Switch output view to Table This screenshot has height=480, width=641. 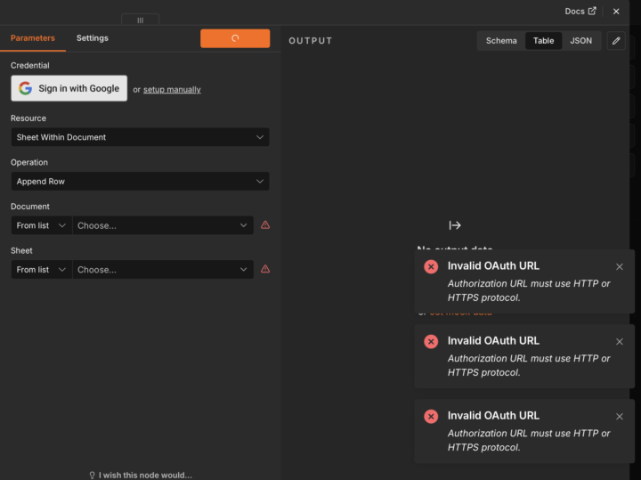[543, 40]
